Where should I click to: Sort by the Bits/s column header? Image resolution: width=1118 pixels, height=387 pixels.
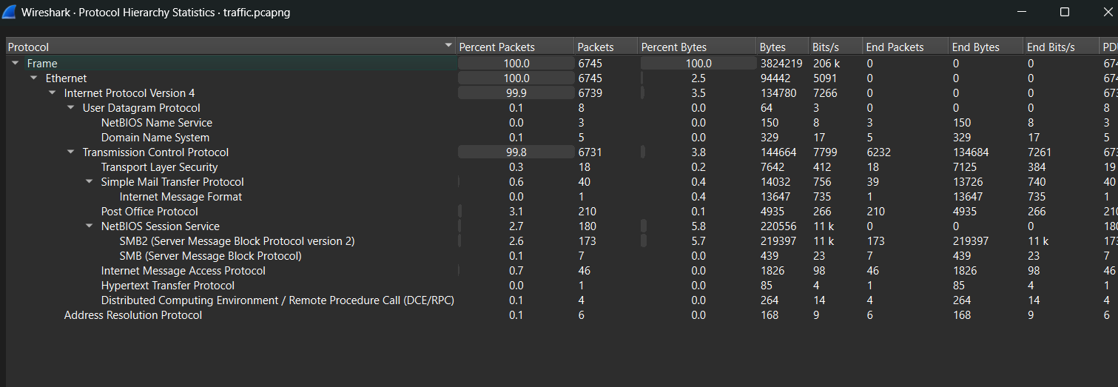pyautogui.click(x=825, y=47)
